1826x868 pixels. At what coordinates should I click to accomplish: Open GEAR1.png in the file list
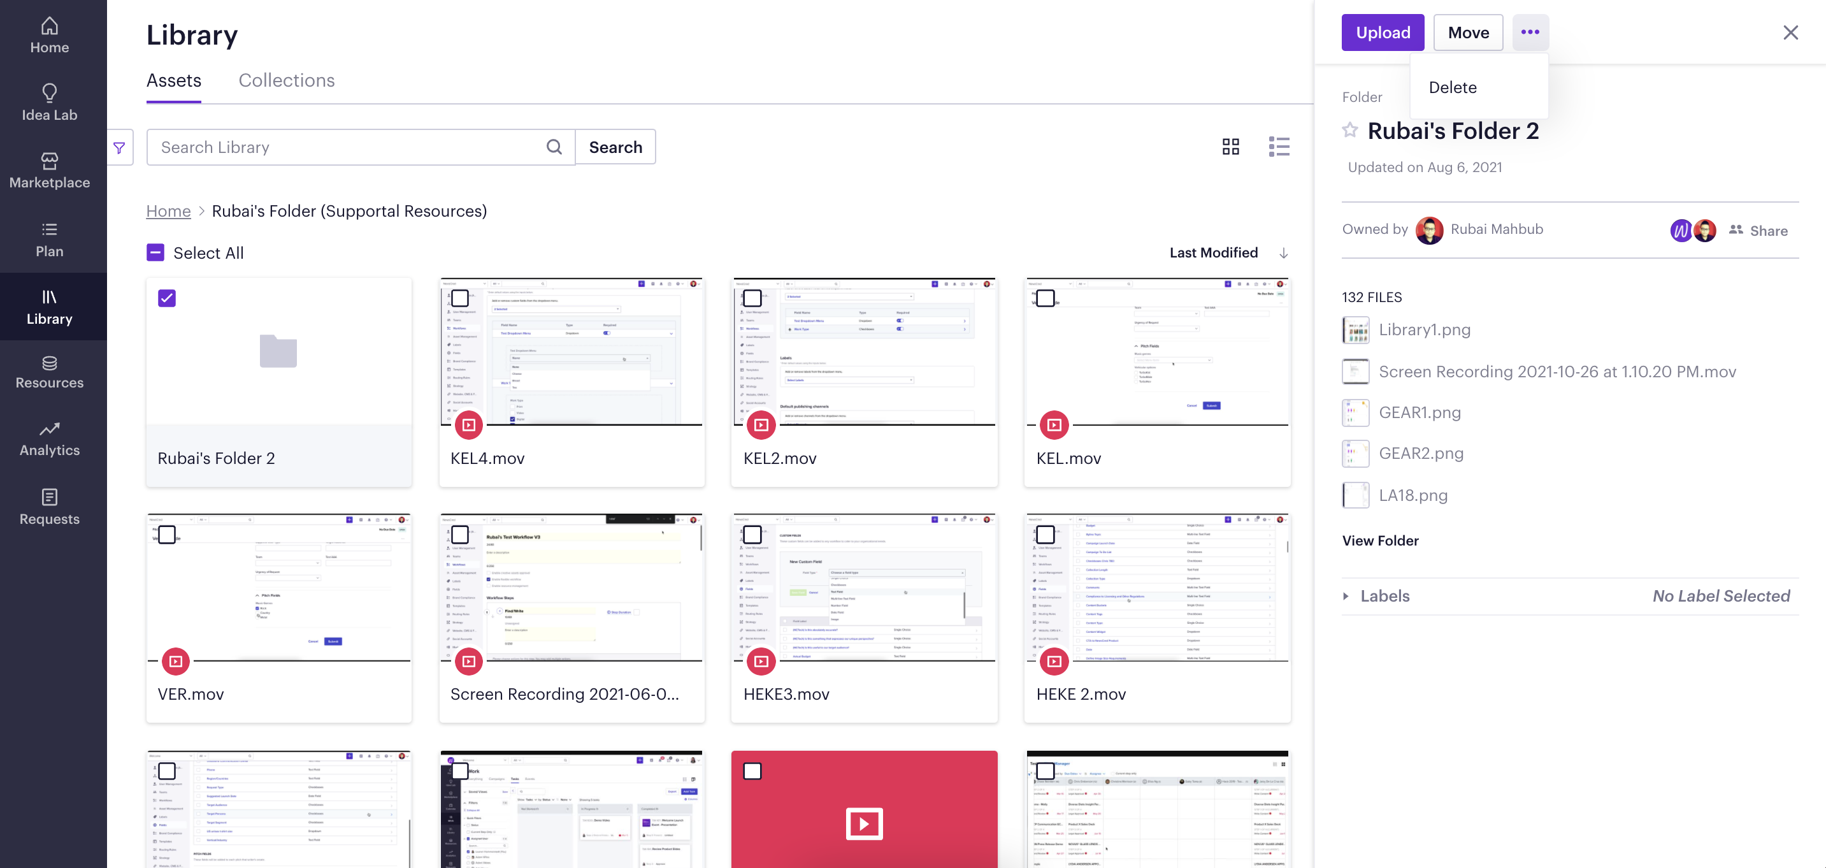(1402, 413)
